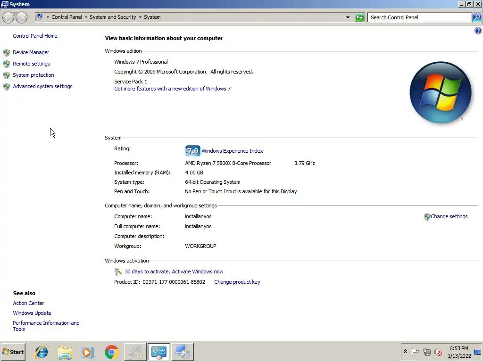Click the 3.79 GHz processor speed value
The width and height of the screenshot is (483, 362).
pos(304,163)
